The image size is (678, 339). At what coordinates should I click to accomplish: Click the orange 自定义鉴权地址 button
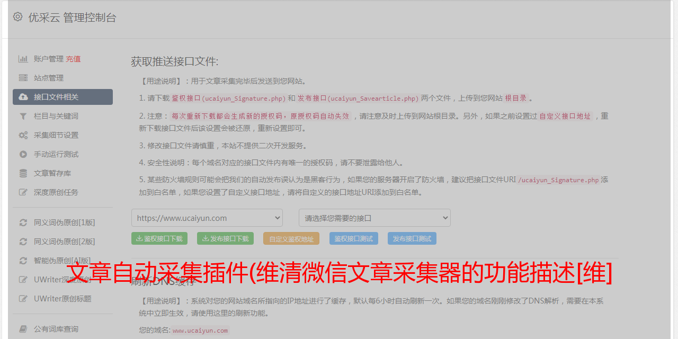pyautogui.click(x=291, y=238)
